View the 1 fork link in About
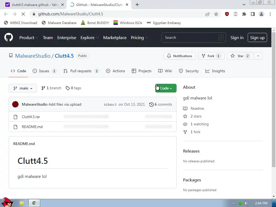 click(x=192, y=132)
